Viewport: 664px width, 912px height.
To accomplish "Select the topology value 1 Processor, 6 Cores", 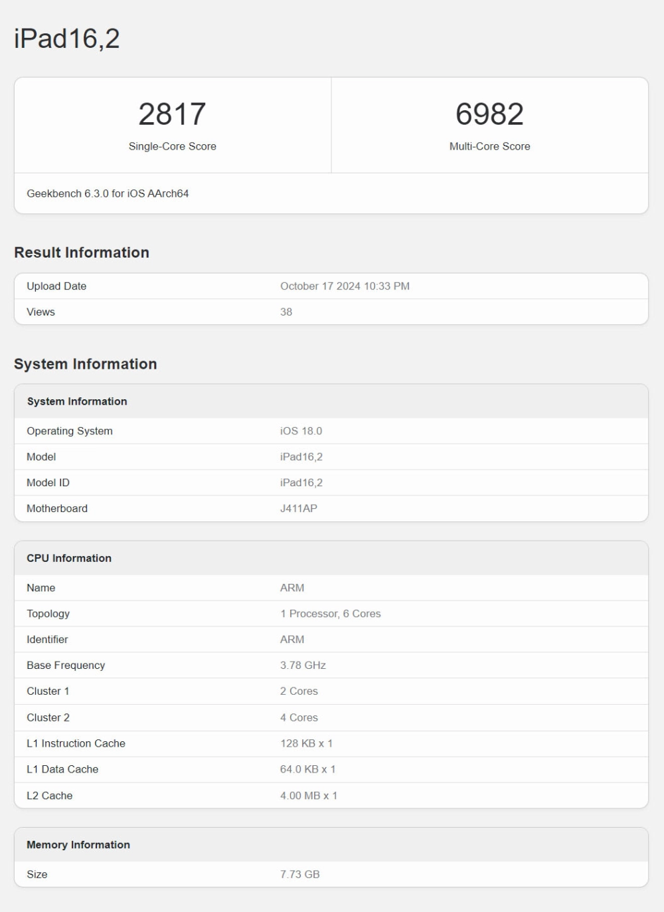I will click(330, 614).
